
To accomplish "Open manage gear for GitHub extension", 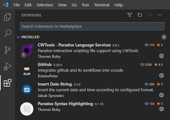I will 161,75.
